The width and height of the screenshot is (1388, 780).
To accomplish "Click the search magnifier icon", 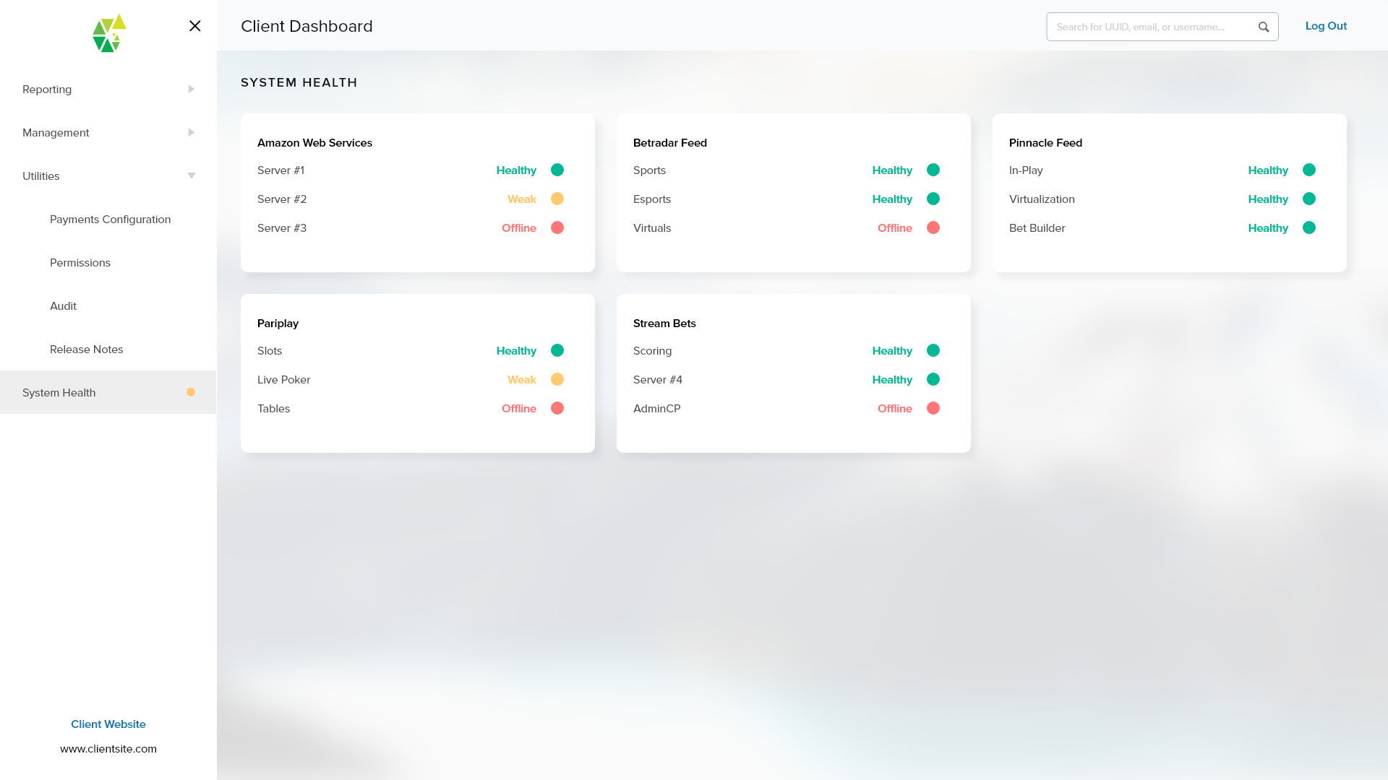I will 1264,27.
